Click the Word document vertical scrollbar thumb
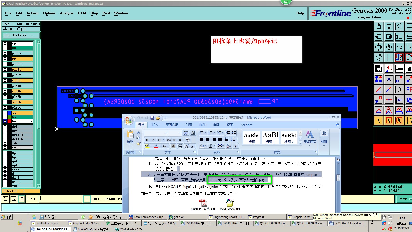412x232 pixels. (x=338, y=177)
